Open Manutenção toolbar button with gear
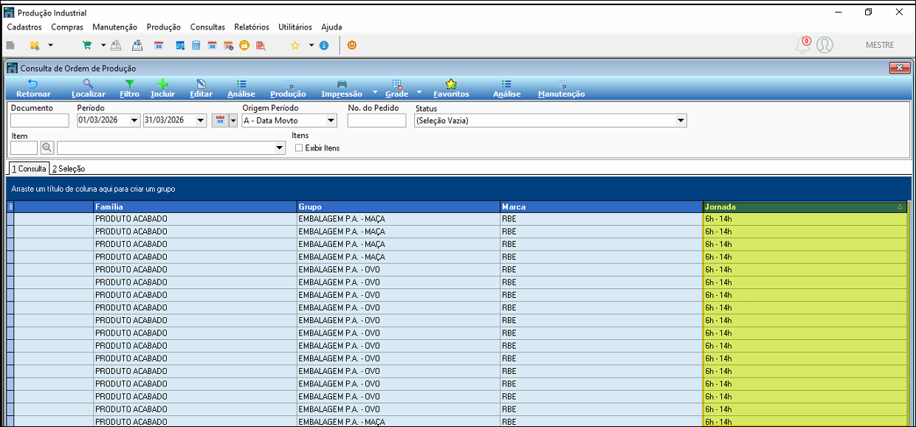Image resolution: width=916 pixels, height=427 pixels. 561,88
